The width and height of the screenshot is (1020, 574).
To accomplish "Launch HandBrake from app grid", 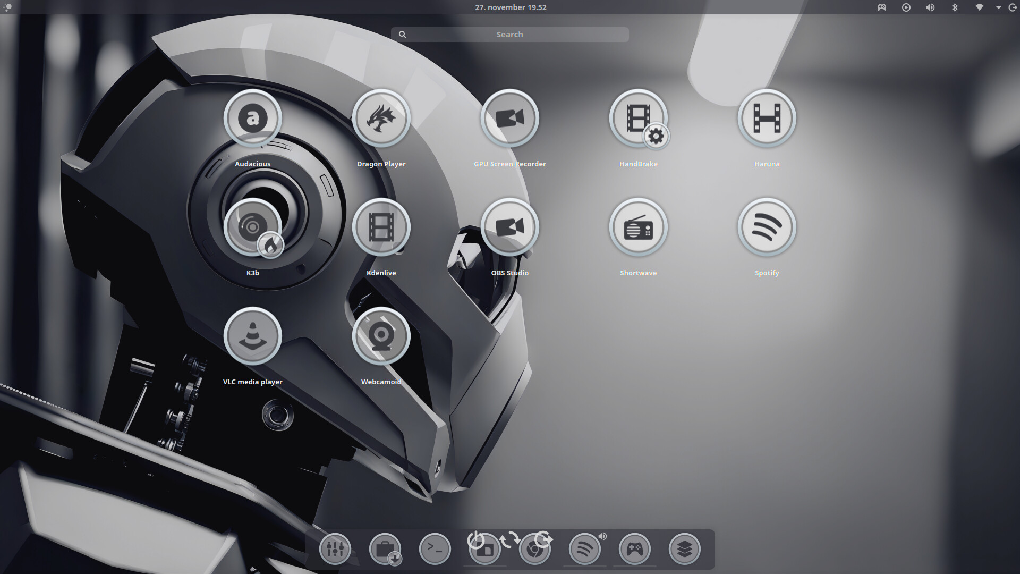I will (638, 118).
